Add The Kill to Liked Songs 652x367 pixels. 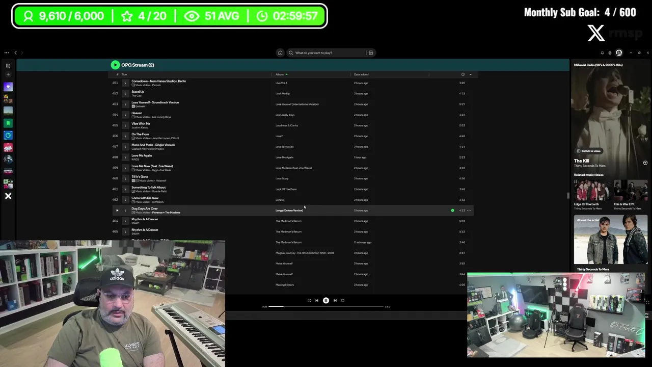pyautogui.click(x=645, y=163)
